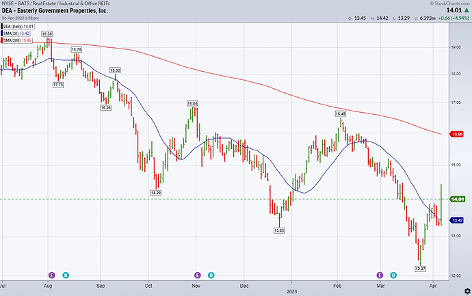Click the 06-Apr-2023 1:58pm timestamp
Screen dimensions: 472x296
point(20,18)
